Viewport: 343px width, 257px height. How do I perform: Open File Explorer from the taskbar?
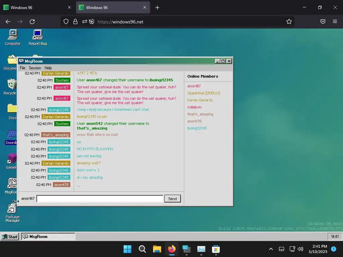[x=157, y=249]
